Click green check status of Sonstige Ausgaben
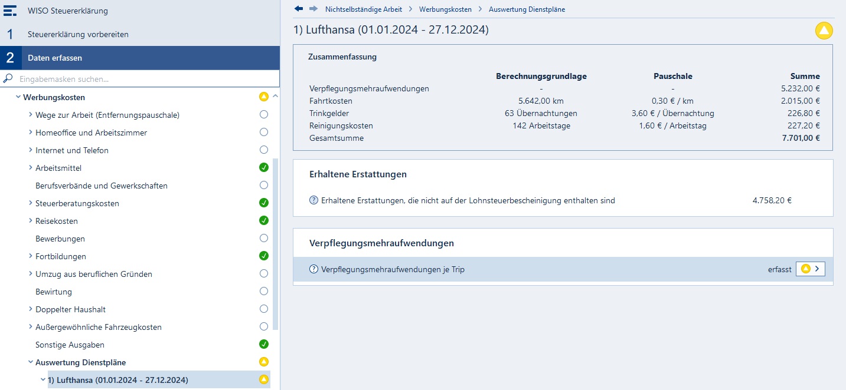The image size is (846, 390). click(x=264, y=344)
